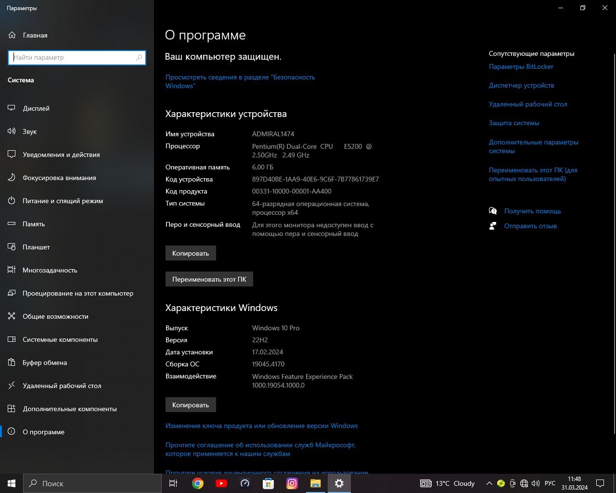The image size is (616, 493).
Task: Open Microsoft Store from taskbar
Action: click(269, 483)
